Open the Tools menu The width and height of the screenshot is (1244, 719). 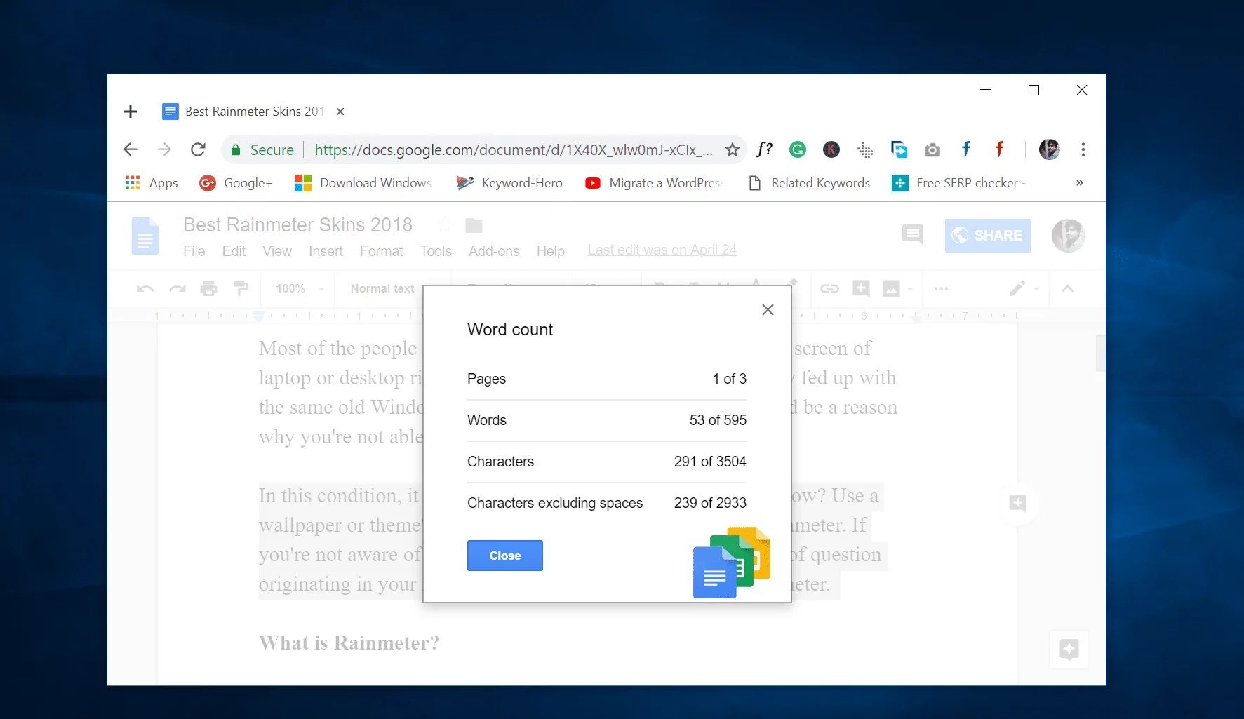(x=436, y=251)
